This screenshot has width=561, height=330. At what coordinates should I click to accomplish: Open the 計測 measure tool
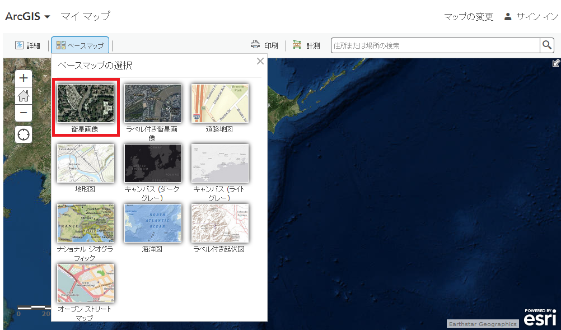[x=306, y=45]
